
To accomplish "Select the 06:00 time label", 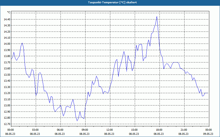I will [x=61, y=130].
